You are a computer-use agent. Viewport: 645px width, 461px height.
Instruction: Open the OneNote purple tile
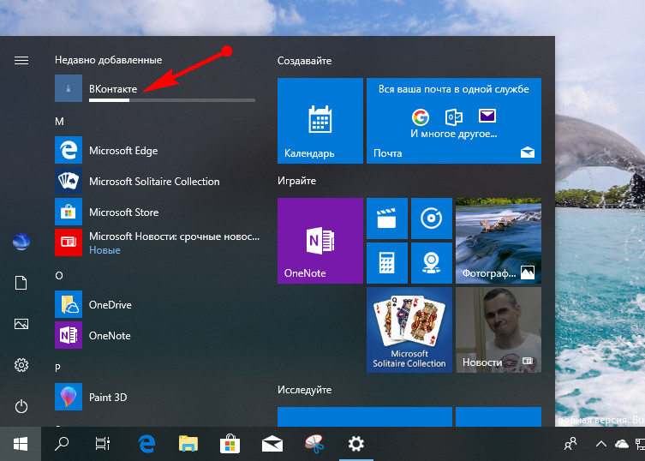pyautogui.click(x=320, y=240)
